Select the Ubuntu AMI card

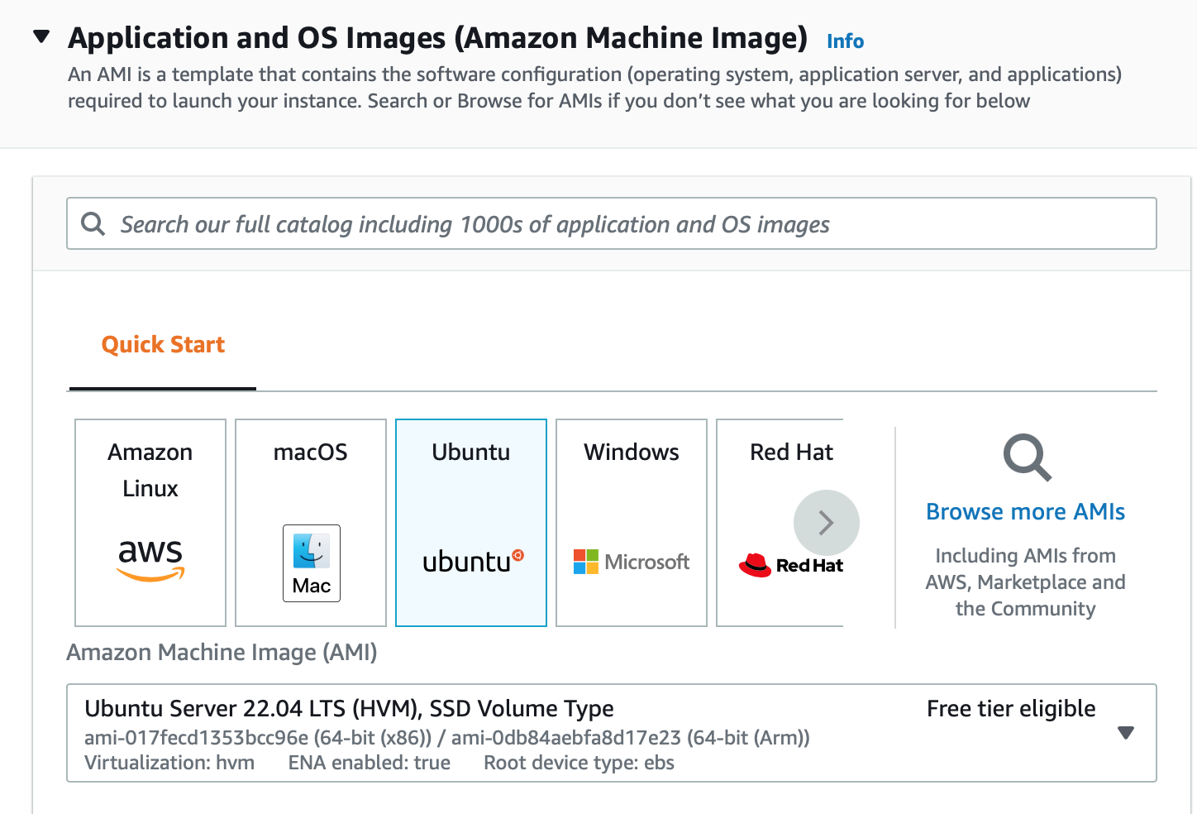[471, 523]
